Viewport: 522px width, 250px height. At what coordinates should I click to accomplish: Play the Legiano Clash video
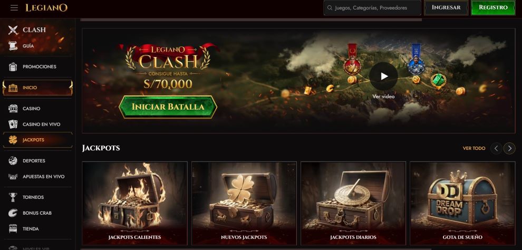(x=383, y=76)
